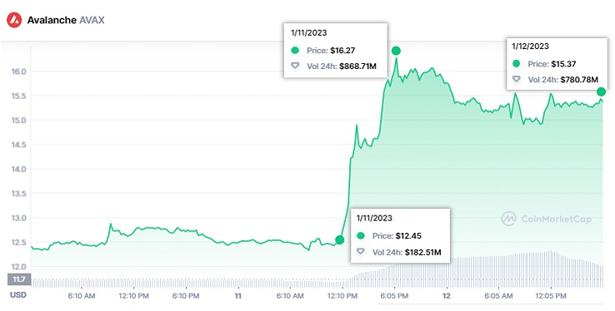615x311 pixels.
Task: Click the green dot beside Price $12.45
Action: 361,235
